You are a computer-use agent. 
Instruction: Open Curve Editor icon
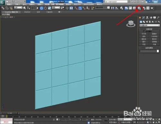pyautogui.click(x=130, y=8)
